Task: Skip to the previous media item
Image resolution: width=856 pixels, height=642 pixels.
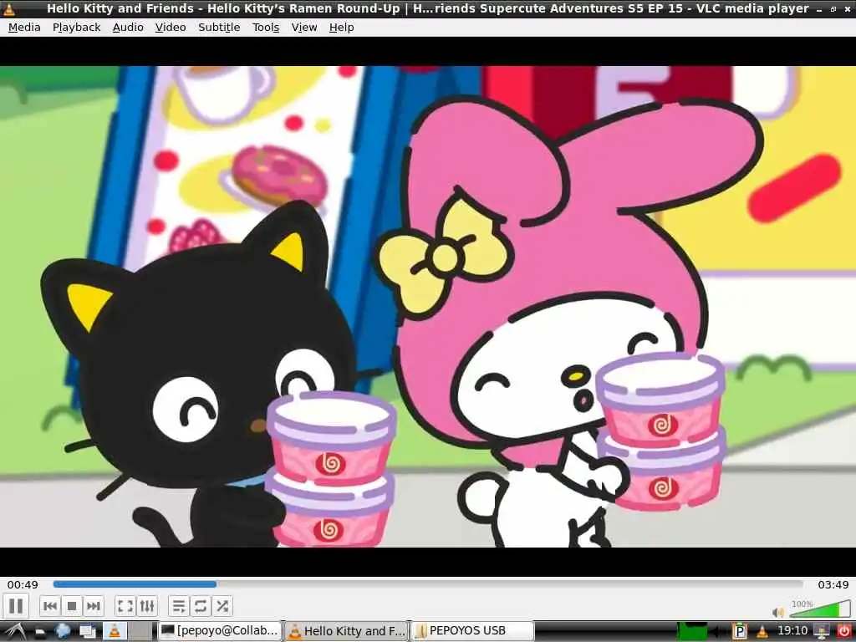Action: pyautogui.click(x=50, y=606)
